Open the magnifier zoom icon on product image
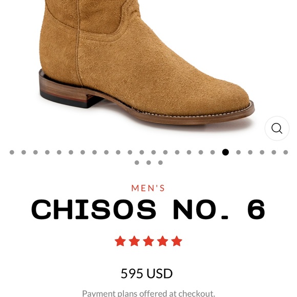297x297 pixels. click(277, 129)
